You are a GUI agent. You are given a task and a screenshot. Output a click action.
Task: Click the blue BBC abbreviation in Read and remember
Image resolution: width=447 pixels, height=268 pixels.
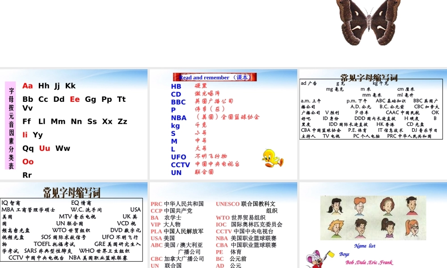[x=178, y=102]
